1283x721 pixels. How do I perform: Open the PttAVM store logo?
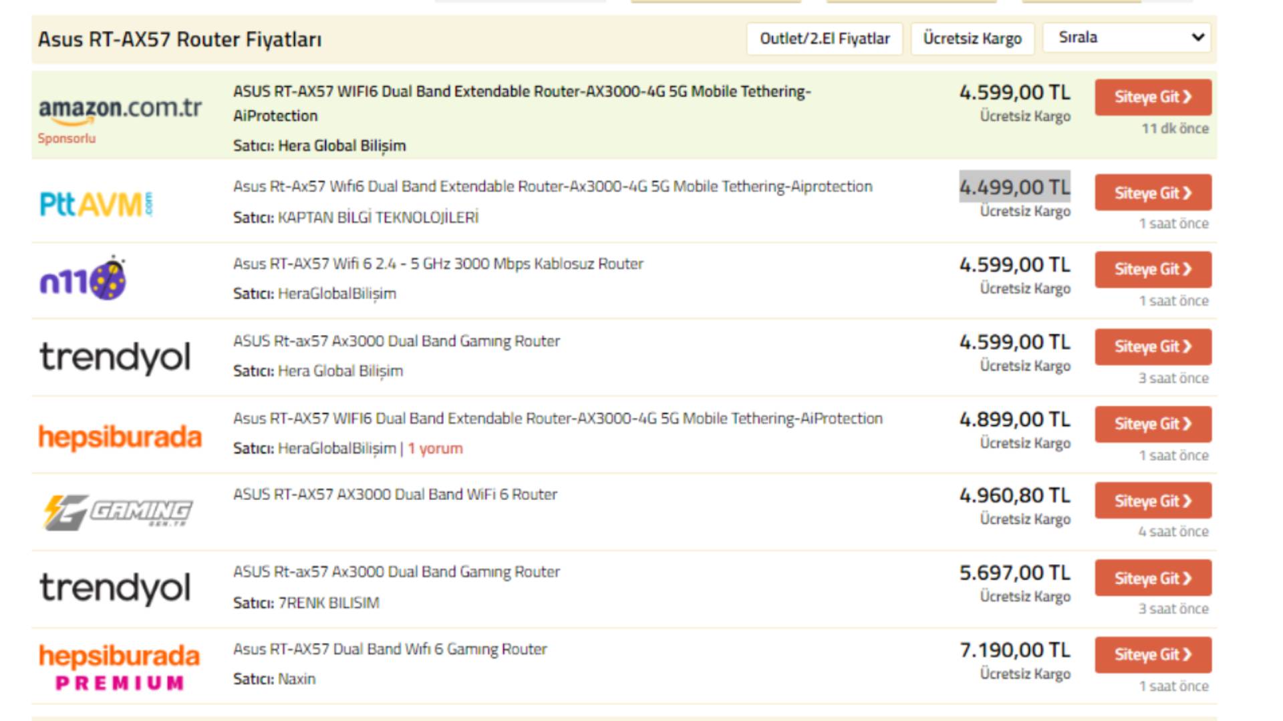[x=96, y=204]
